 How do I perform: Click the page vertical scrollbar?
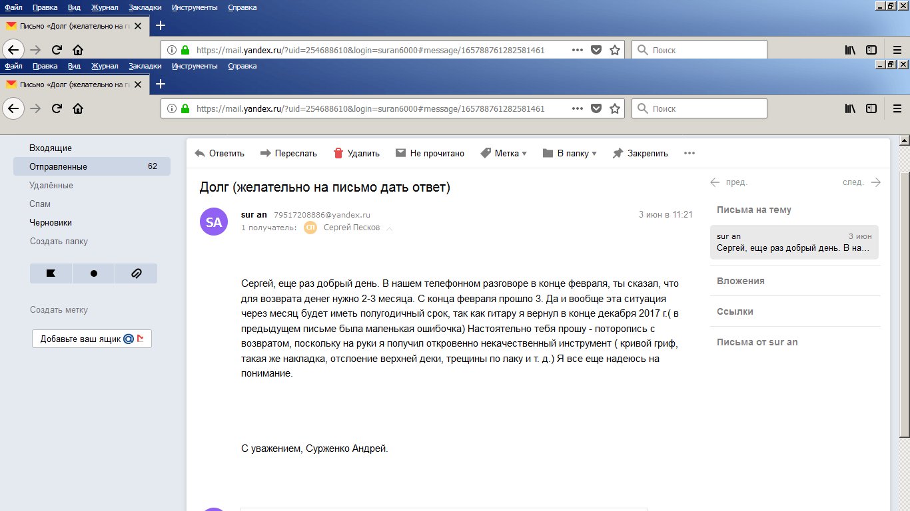click(904, 306)
